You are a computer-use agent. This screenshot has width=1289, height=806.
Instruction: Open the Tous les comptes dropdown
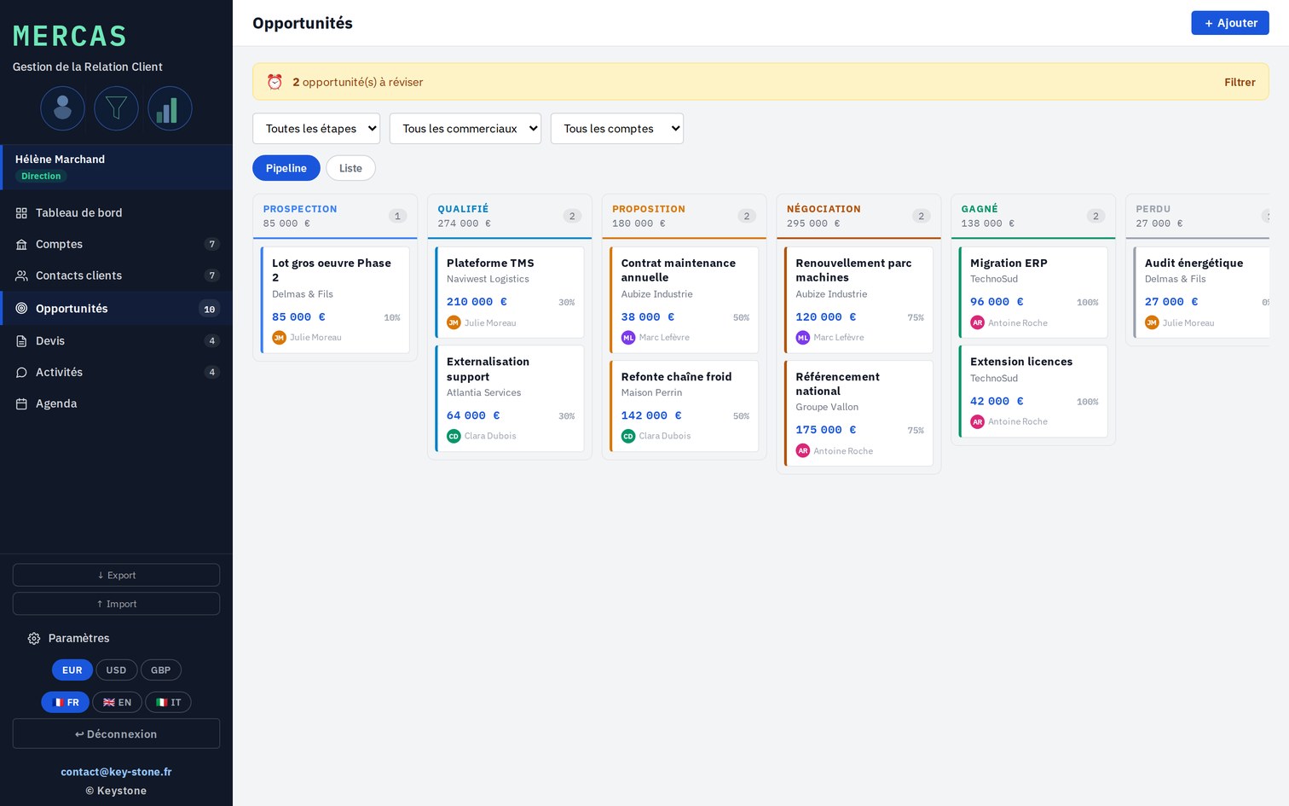click(617, 129)
